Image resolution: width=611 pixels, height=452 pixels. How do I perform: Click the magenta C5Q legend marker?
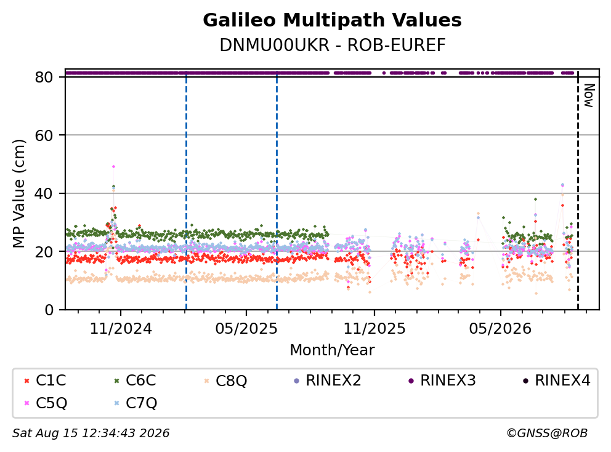pyautogui.click(x=26, y=403)
